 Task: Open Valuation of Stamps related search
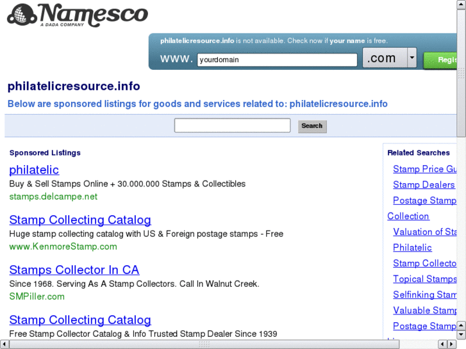(425, 232)
